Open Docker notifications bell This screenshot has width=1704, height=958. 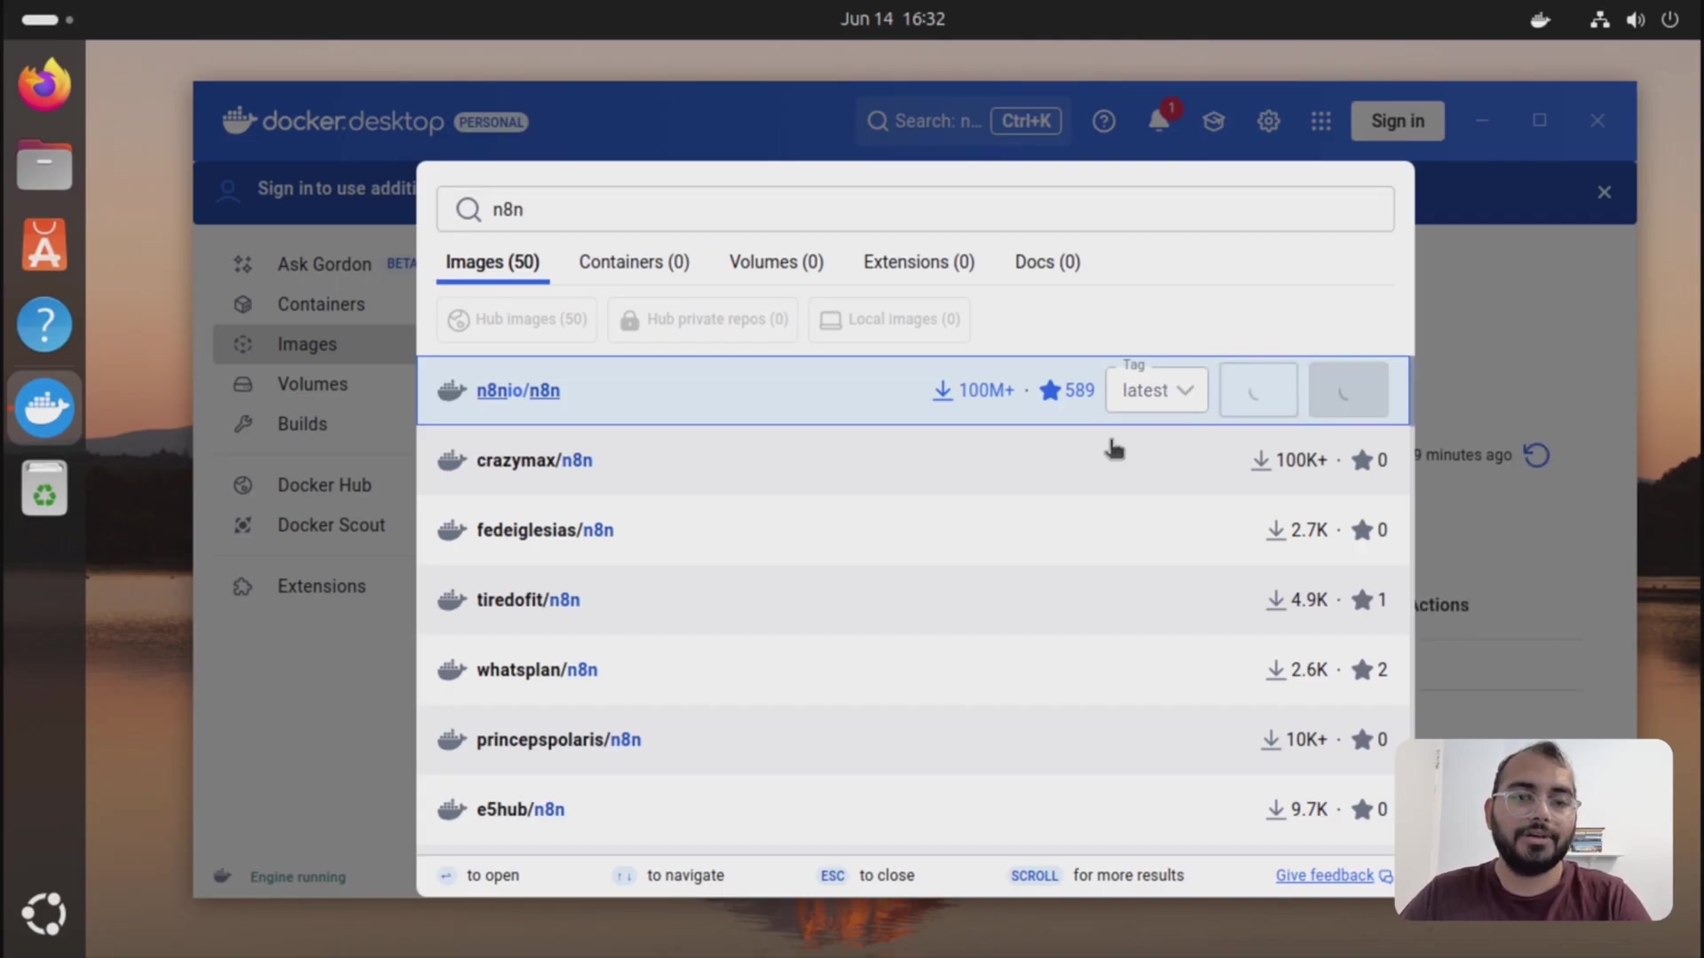click(1159, 121)
